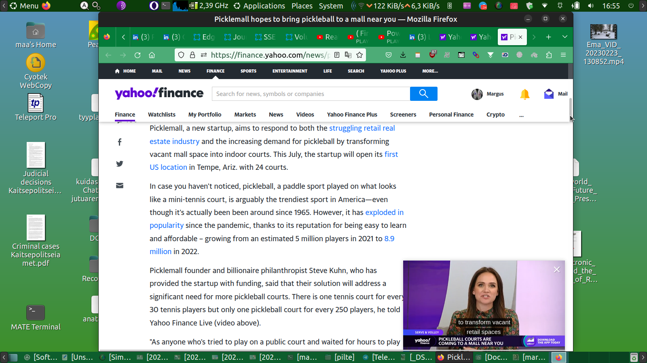This screenshot has width=647, height=363.
Task: Switch to [pilte] taskbar window
Action: [340, 357]
